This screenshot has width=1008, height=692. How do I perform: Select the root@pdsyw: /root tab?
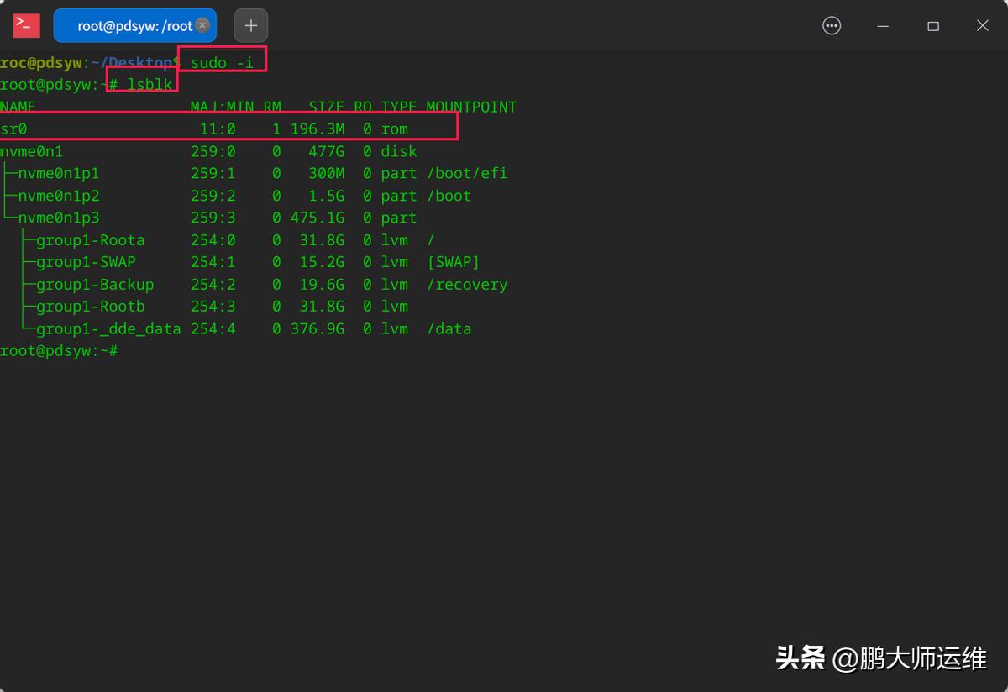click(130, 25)
